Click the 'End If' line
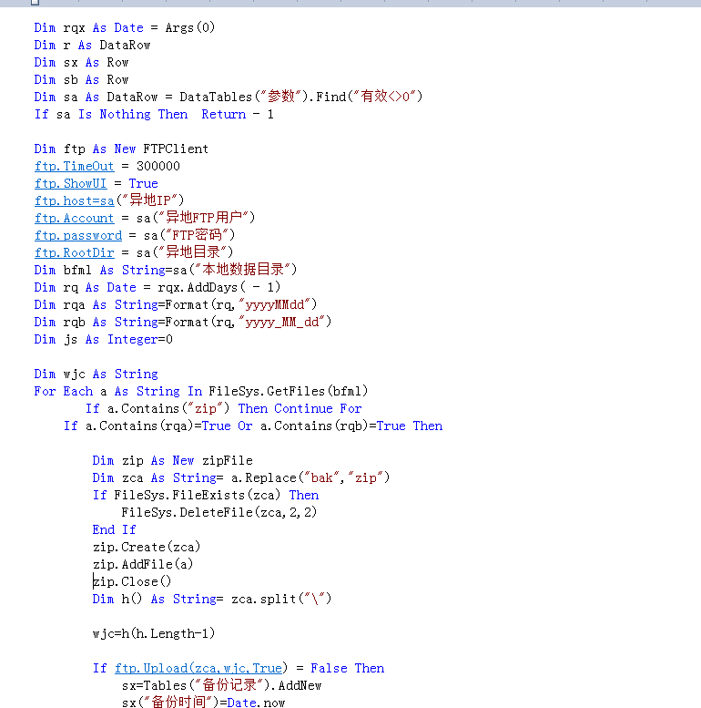This screenshot has width=701, height=708. click(114, 529)
